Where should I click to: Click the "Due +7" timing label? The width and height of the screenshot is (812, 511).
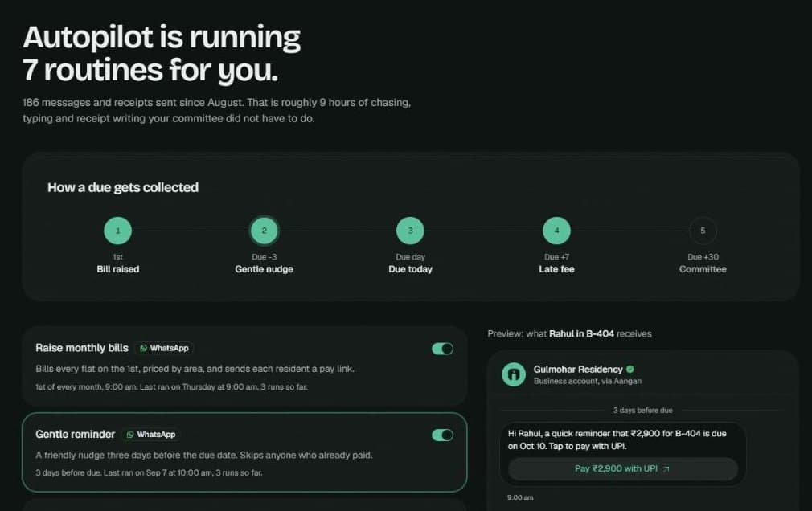coord(556,257)
